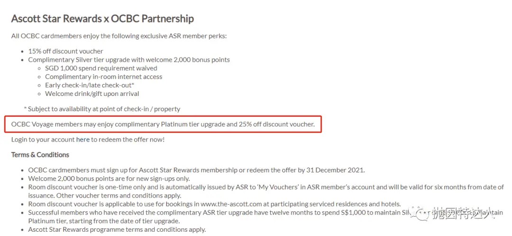Screen dimensions: 512x236
Task: Click the "SGD 1,000 spend requirement waived" item
Action: click(x=101, y=68)
